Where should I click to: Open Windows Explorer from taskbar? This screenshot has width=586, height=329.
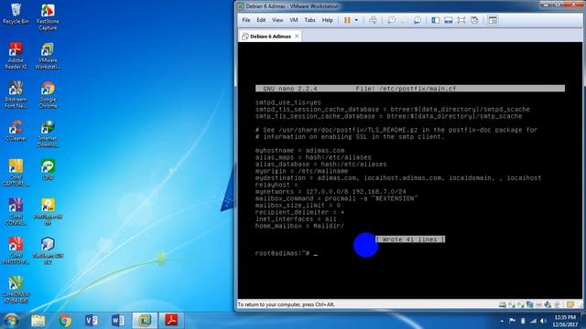[x=38, y=321]
